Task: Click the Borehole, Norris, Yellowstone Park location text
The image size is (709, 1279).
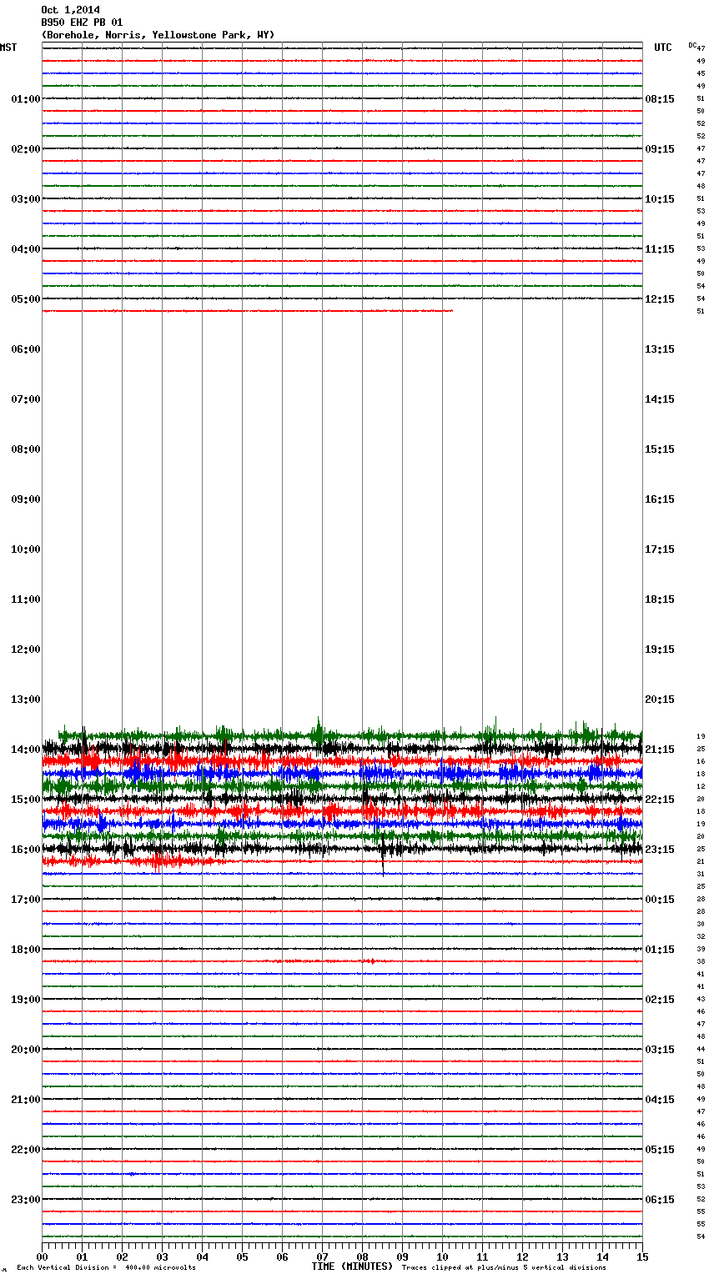Action: tap(158, 35)
